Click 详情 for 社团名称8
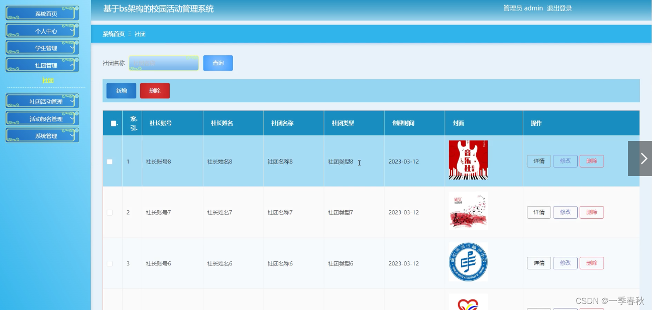 [538, 161]
